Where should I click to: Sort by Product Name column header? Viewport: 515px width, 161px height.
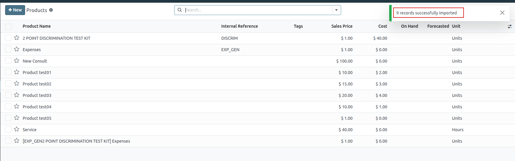click(37, 26)
